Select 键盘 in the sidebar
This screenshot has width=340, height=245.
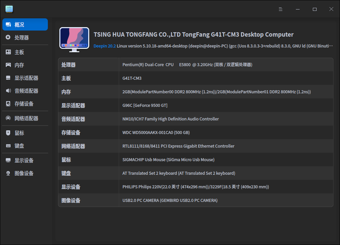(25, 146)
